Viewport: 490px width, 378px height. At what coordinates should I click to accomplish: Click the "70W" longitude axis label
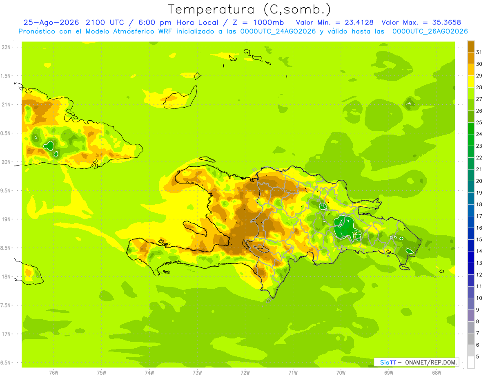tap(341, 372)
